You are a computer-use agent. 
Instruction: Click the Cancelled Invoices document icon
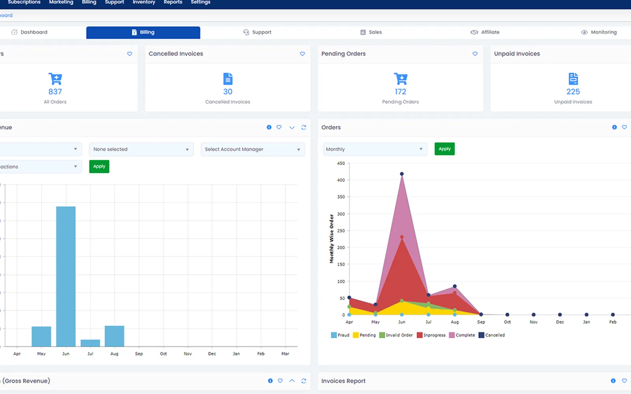228,79
